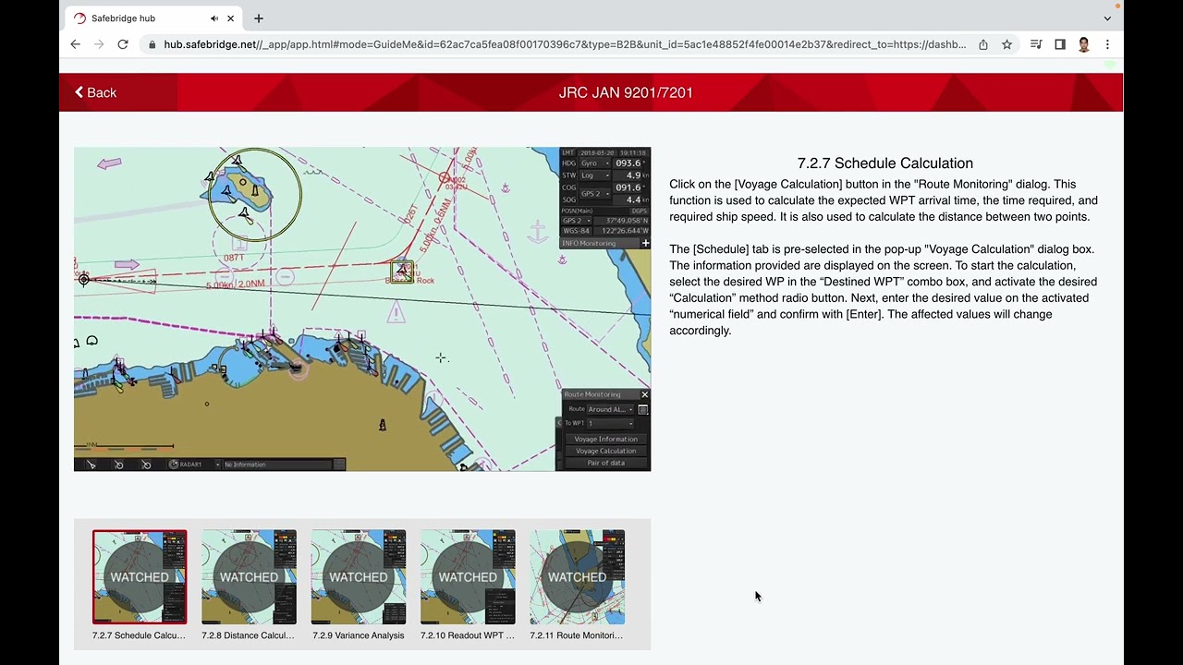View site information lock icon

tap(151, 44)
